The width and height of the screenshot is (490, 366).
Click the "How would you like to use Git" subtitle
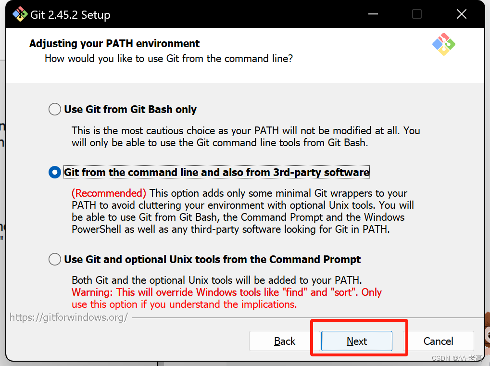(169, 59)
